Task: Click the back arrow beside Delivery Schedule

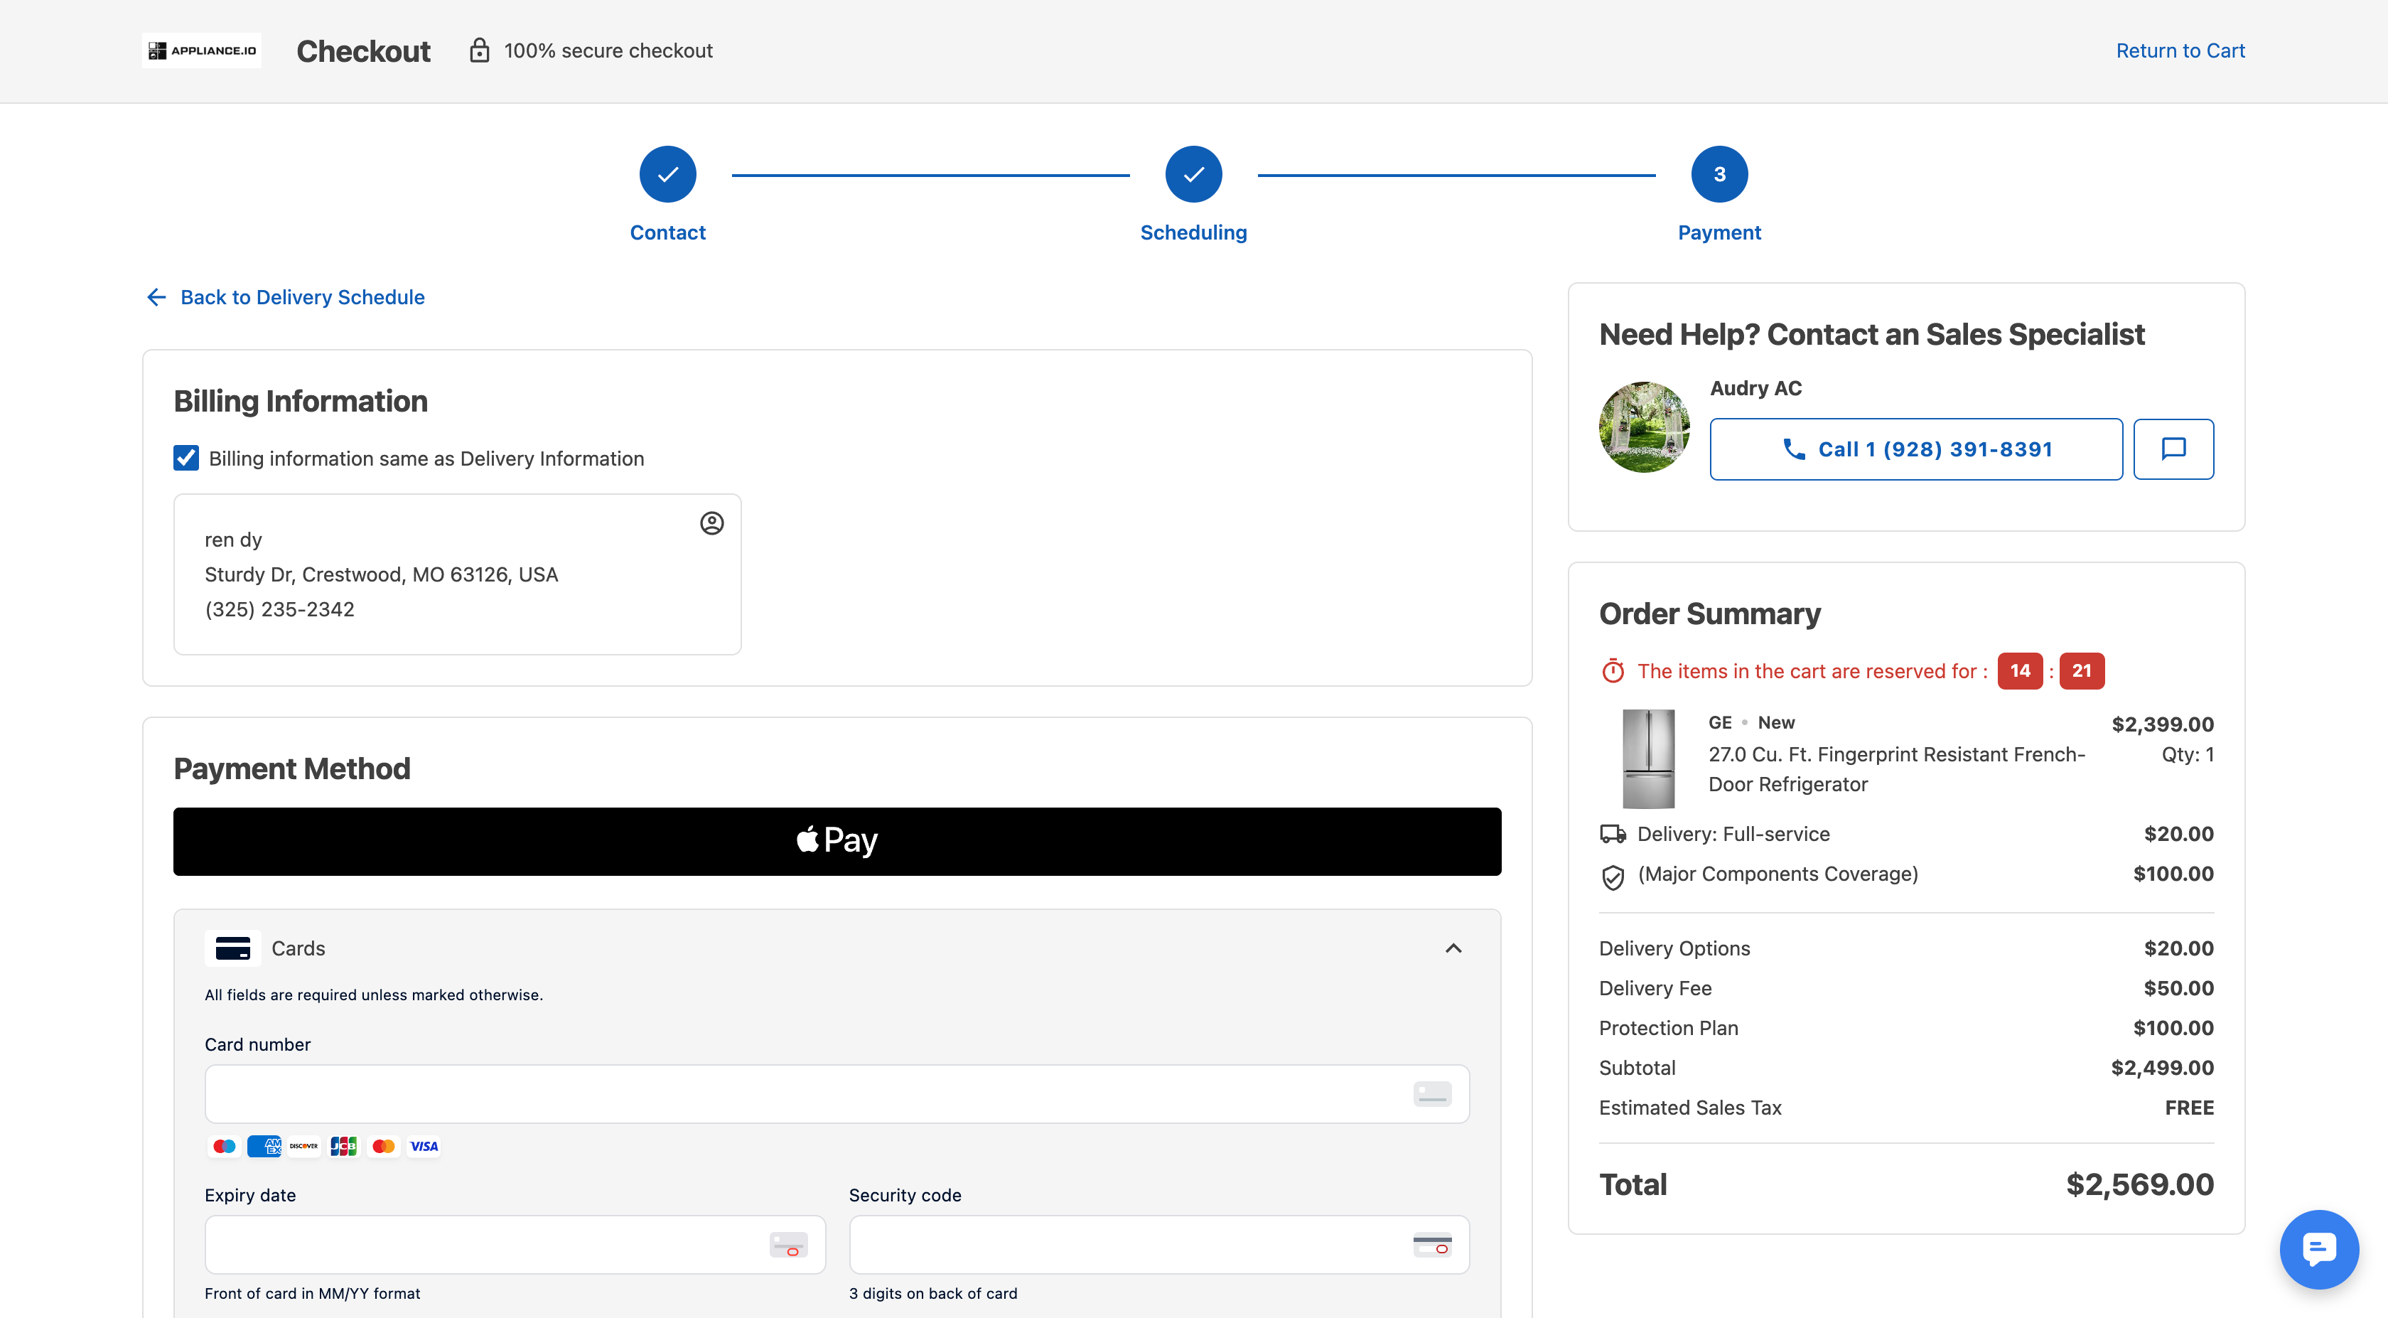Action: point(156,297)
